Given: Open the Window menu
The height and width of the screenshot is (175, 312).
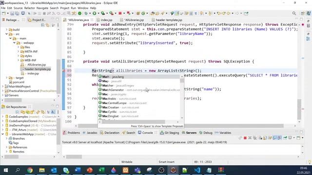Looking at the screenshot, I should point(83,8).
